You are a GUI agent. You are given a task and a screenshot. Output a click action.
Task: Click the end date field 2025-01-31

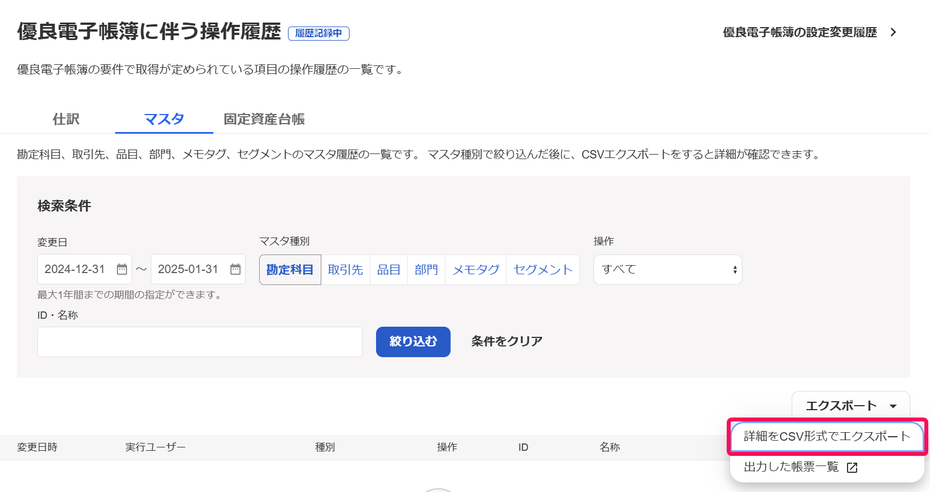(198, 269)
